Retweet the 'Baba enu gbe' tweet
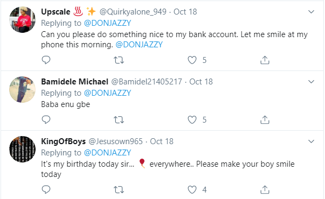Screen dimensions: 325x199 click(119, 120)
